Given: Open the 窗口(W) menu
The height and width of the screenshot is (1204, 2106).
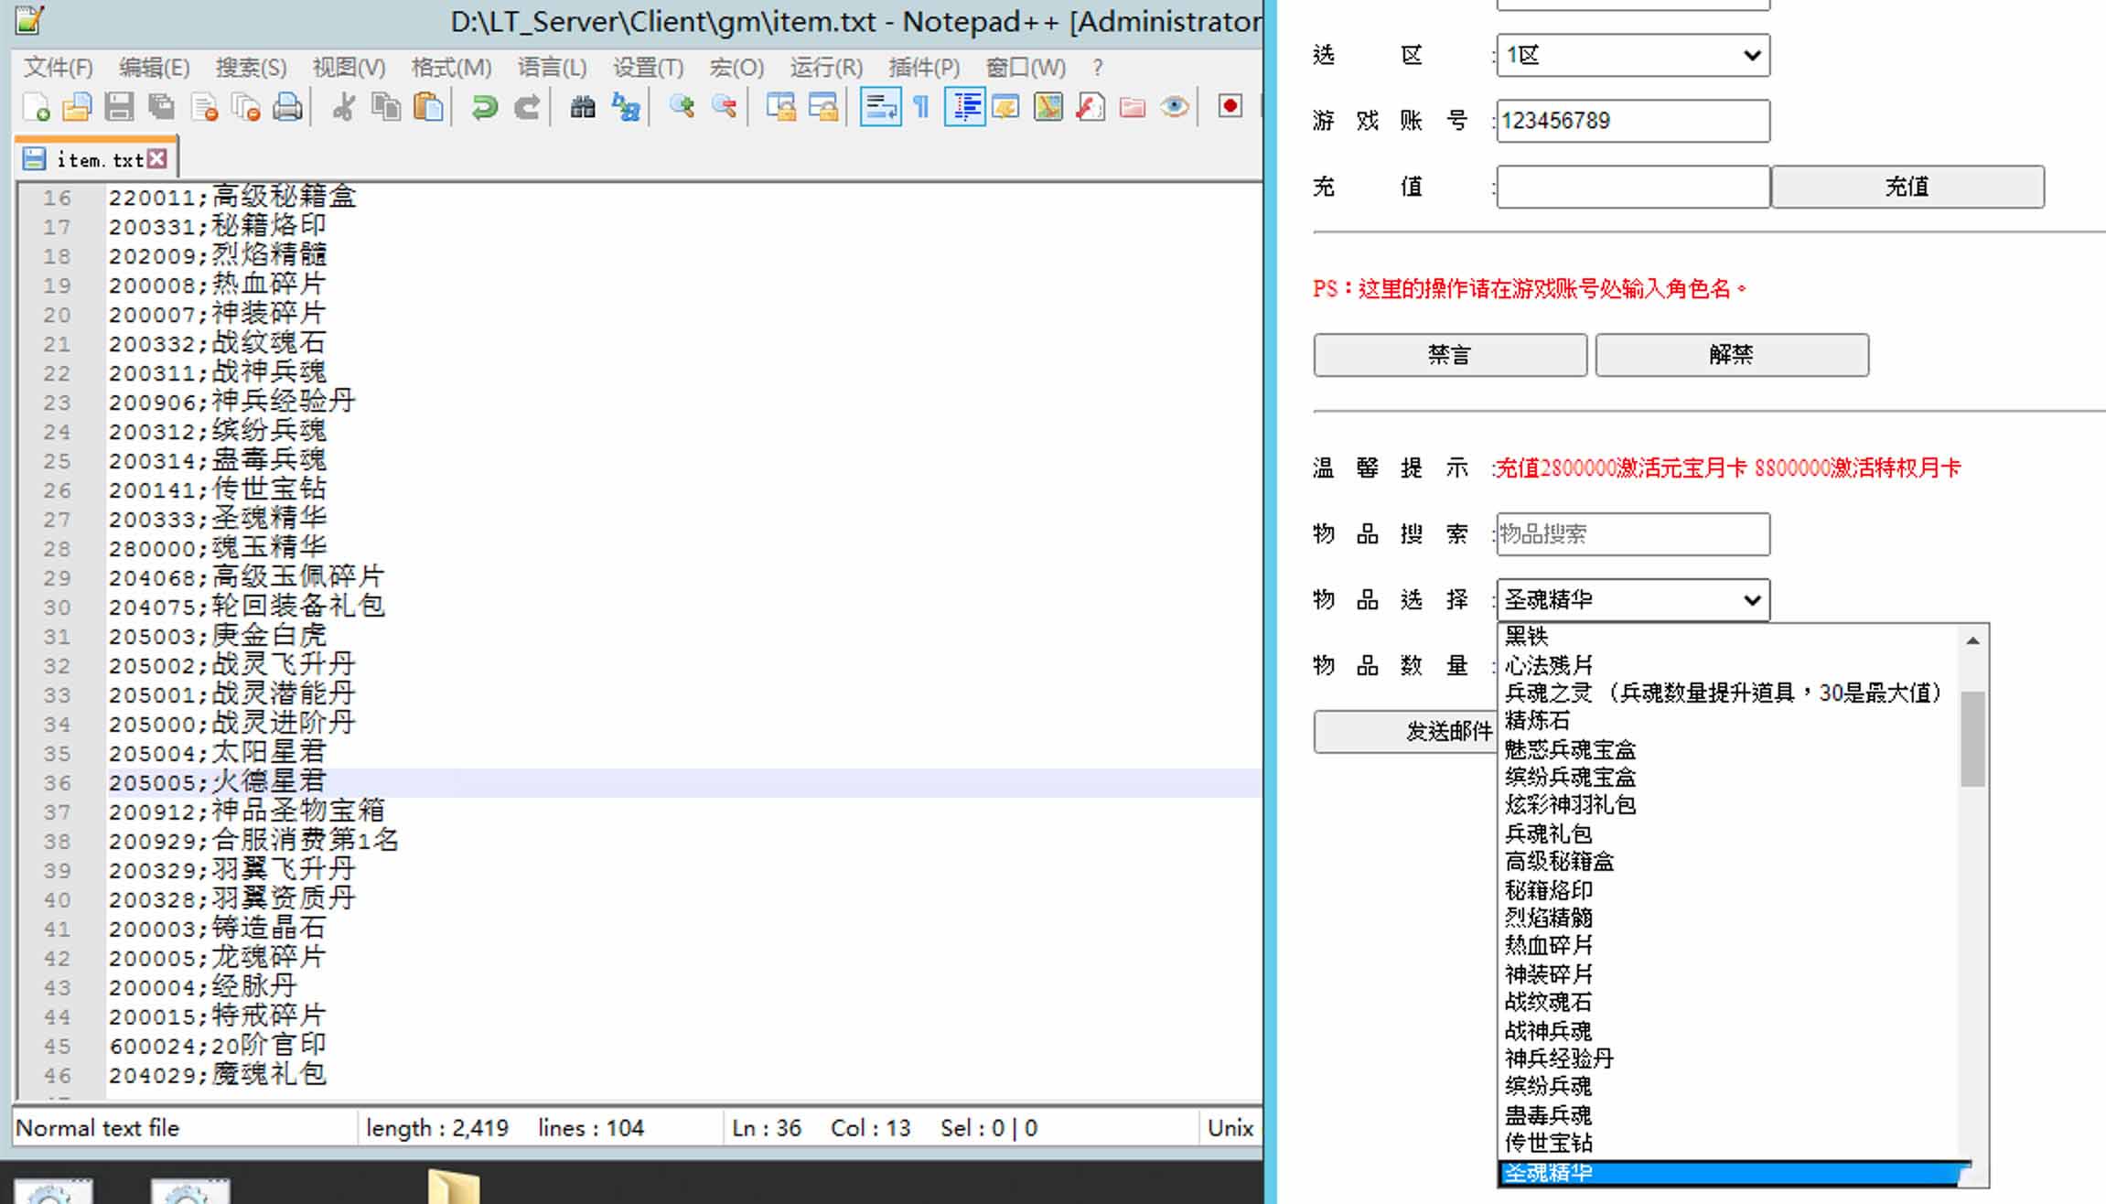Looking at the screenshot, I should tap(1026, 67).
